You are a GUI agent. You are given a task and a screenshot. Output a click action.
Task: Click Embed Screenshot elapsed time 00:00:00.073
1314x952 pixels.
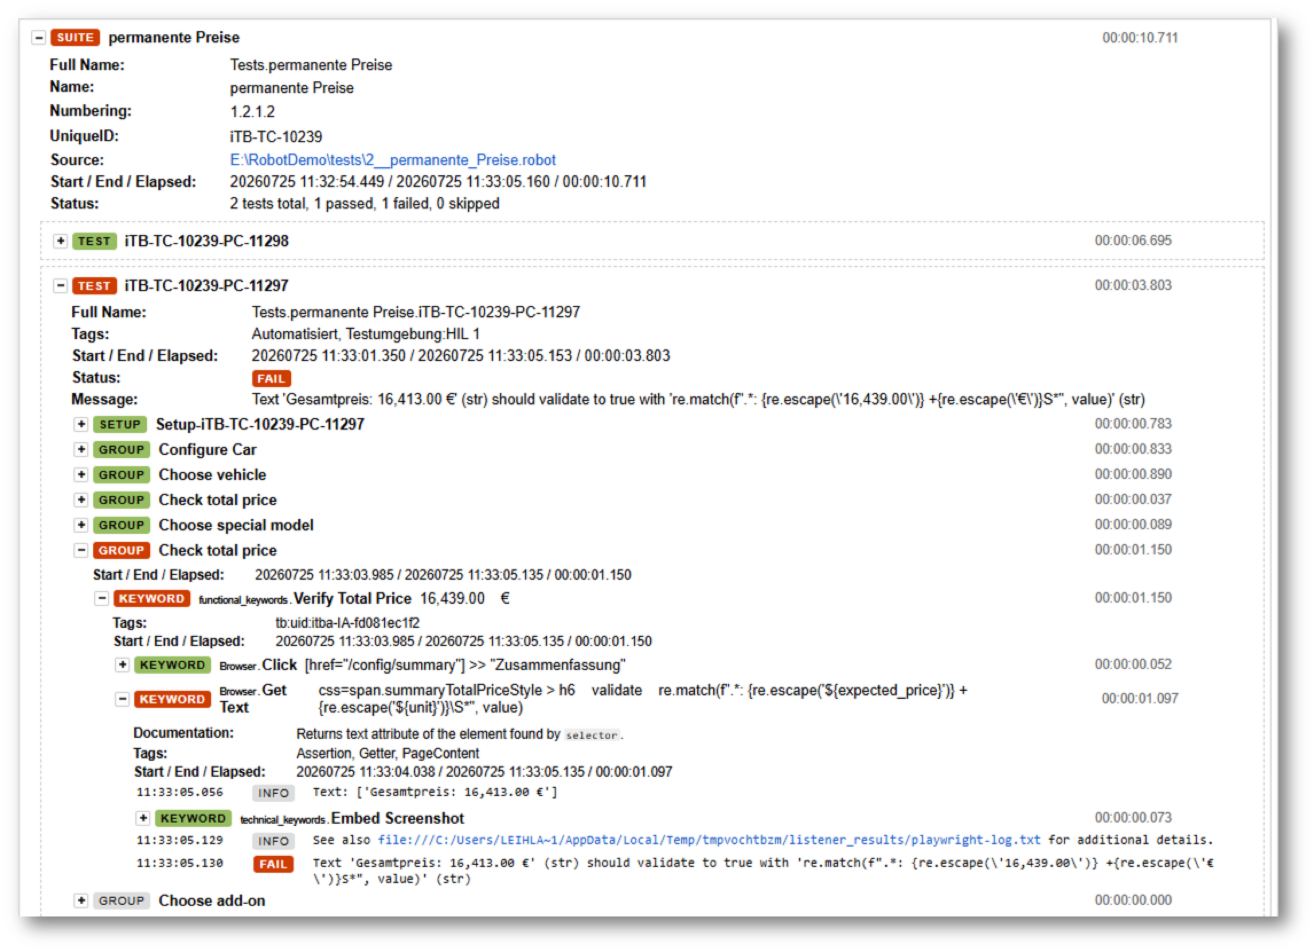1133,817
